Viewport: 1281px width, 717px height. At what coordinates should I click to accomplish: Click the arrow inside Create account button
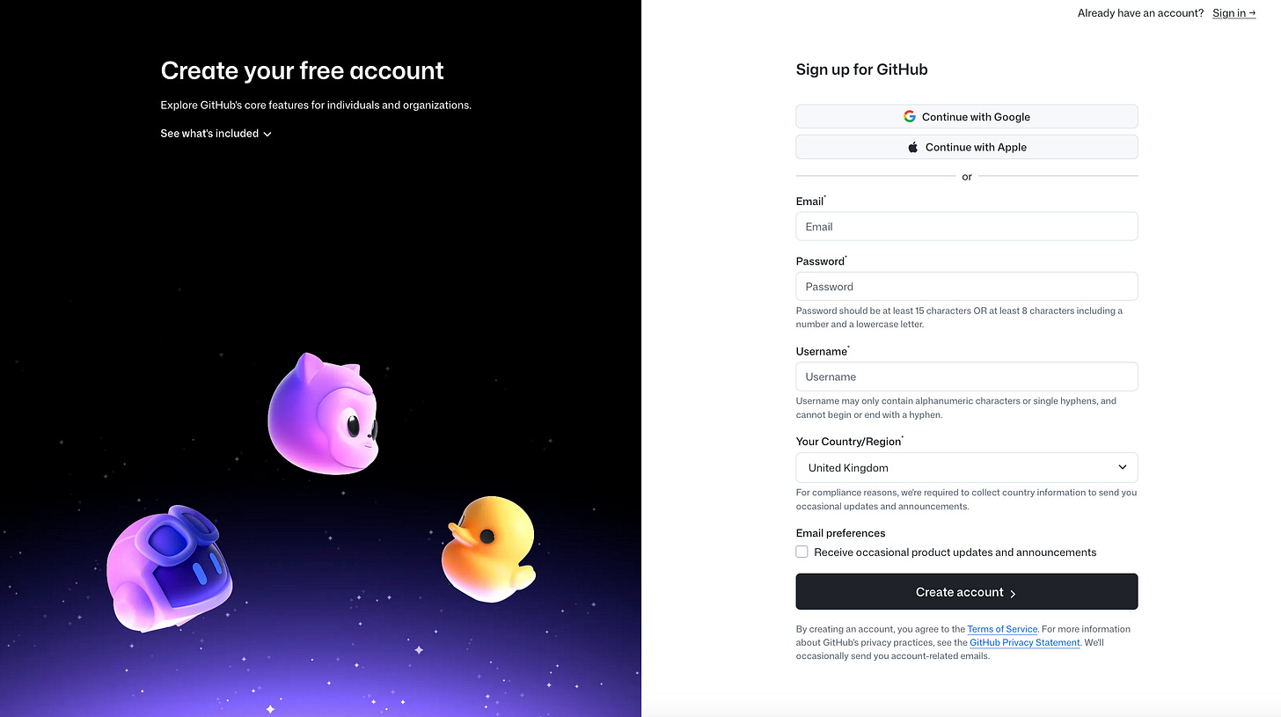1013,593
